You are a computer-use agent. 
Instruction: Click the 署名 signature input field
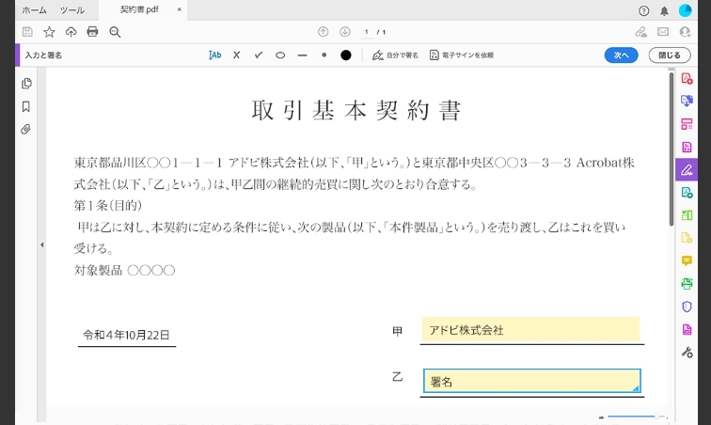click(531, 382)
